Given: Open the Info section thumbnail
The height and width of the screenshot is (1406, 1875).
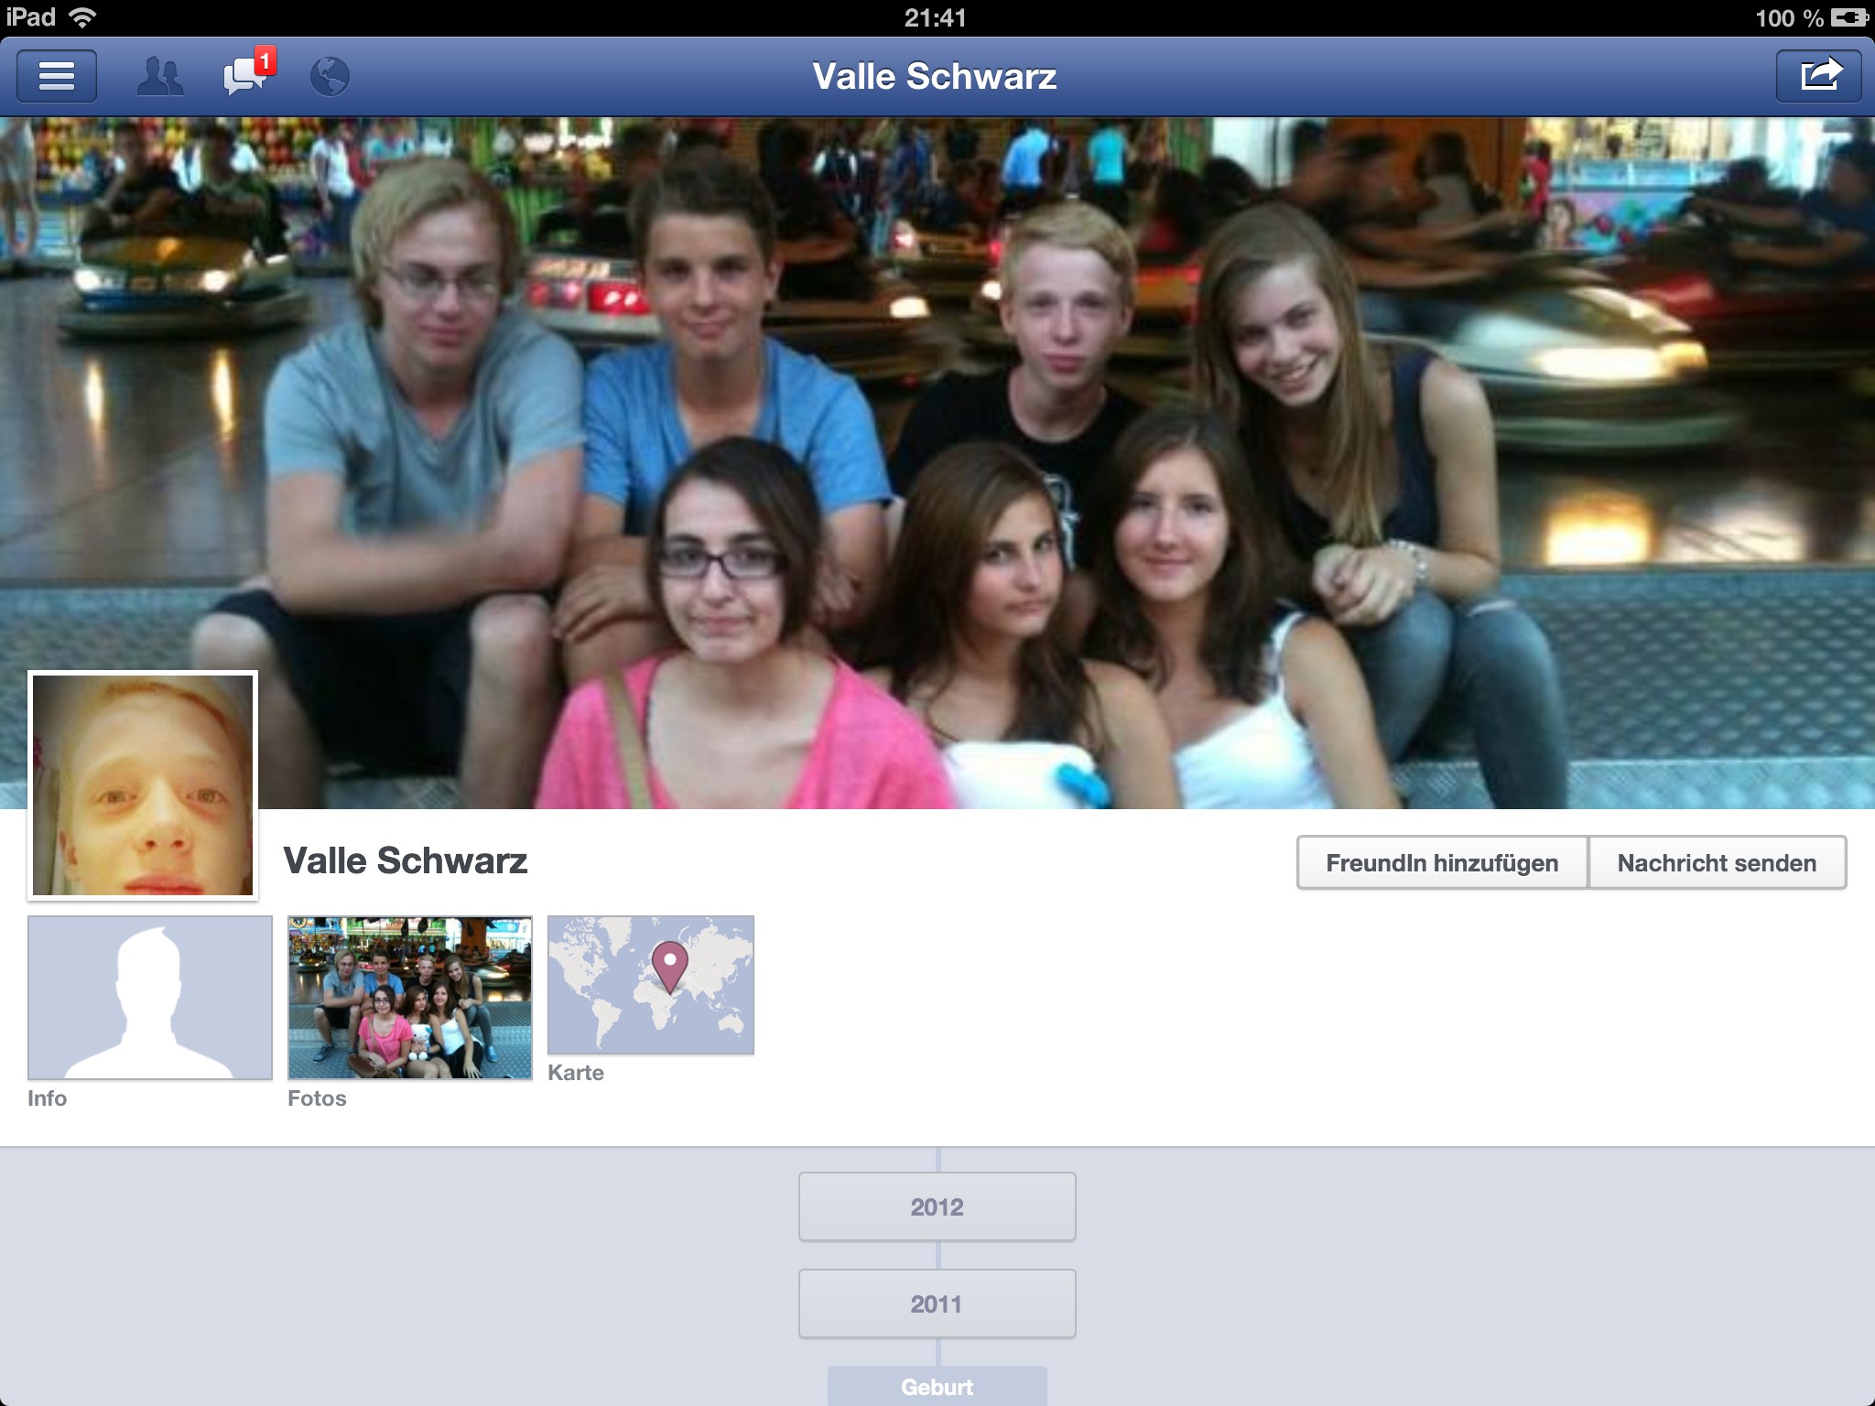Looking at the screenshot, I should point(149,998).
